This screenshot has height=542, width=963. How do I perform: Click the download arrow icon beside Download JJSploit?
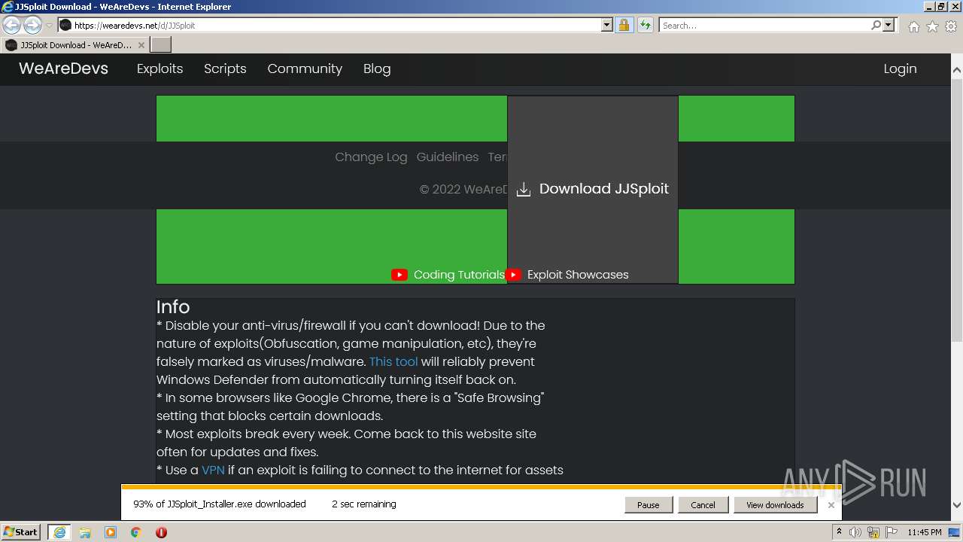[524, 190]
